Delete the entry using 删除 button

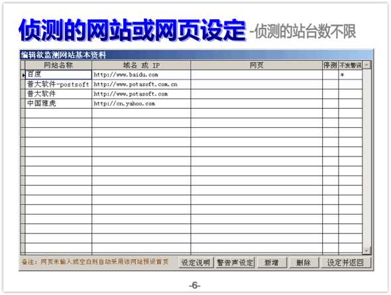click(304, 263)
